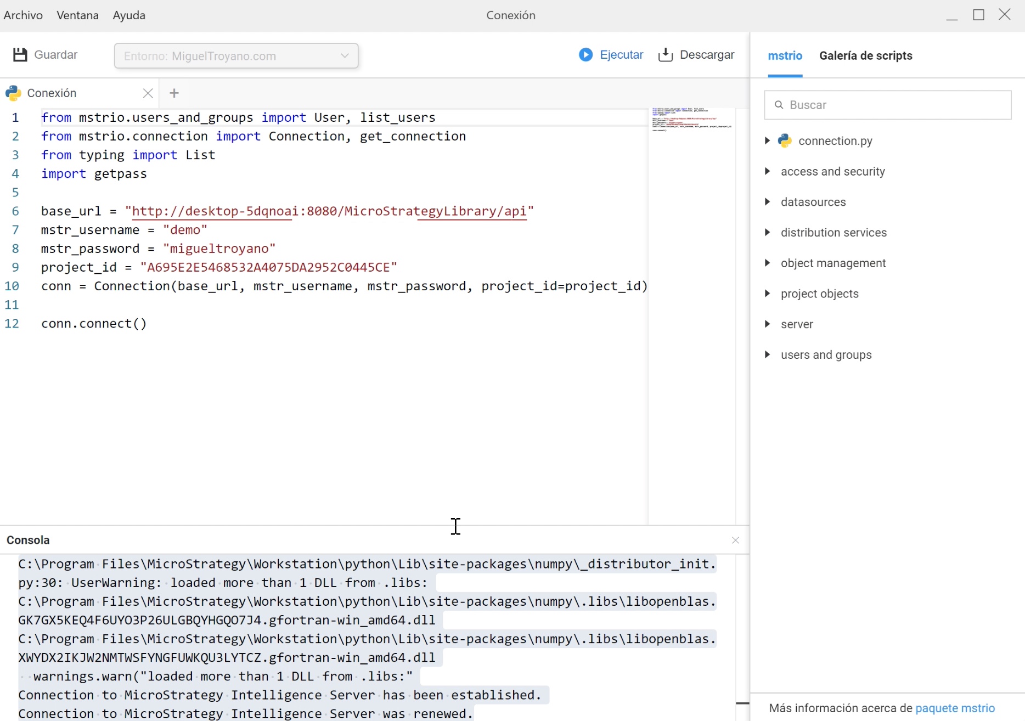Click "List" on line 3
This screenshot has width=1025, height=721.
click(200, 155)
